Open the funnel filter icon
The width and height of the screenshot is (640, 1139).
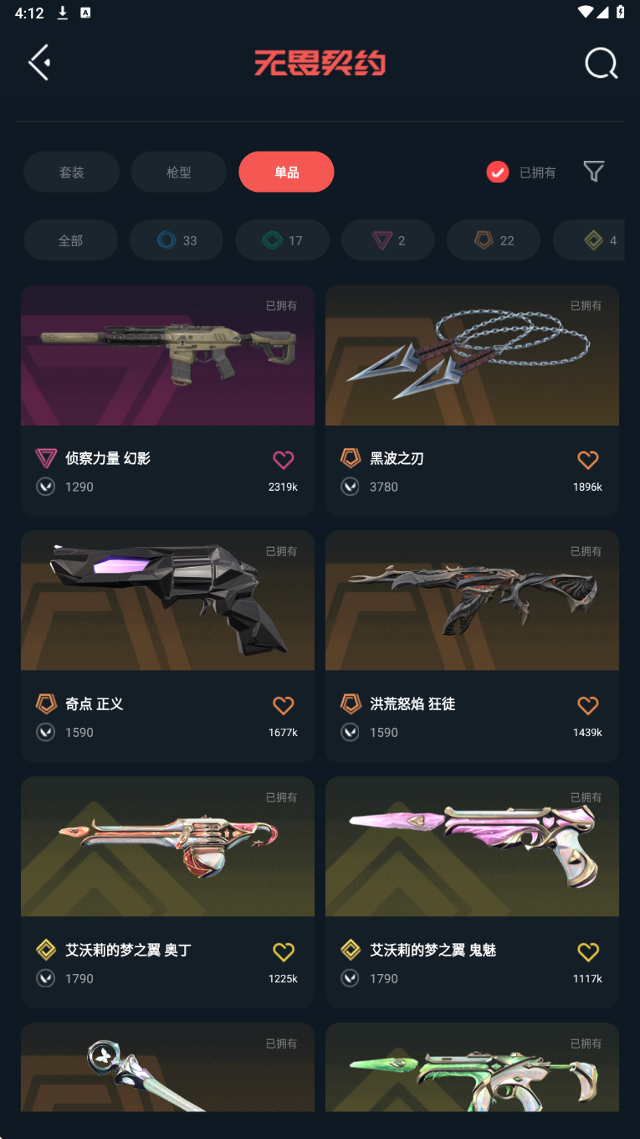[594, 172]
